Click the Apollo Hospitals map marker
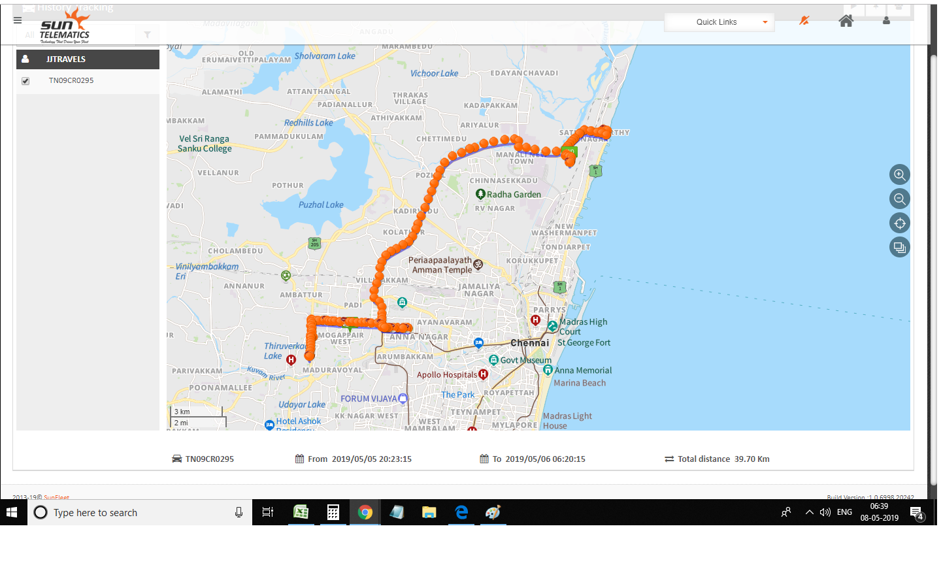941x588 pixels. click(x=483, y=374)
